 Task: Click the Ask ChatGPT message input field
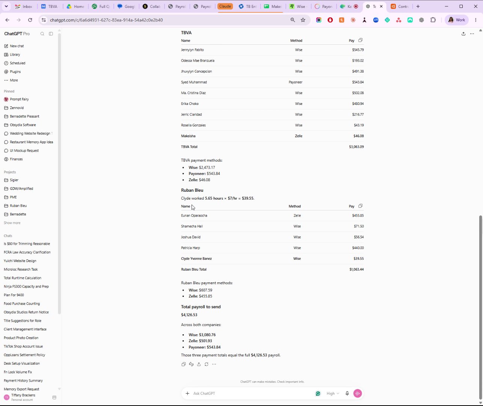click(x=252, y=394)
